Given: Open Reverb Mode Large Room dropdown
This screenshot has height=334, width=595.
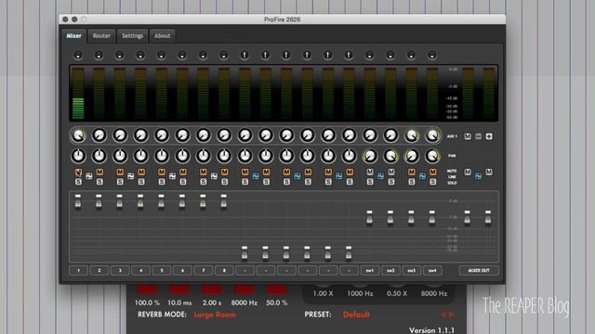Looking at the screenshot, I should click(215, 315).
